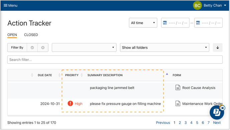Screen dimensions: 230x130
Task: Open the help chat widget
Action: (217, 113)
